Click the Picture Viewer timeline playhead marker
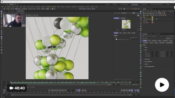The width and height of the screenshot is (175, 98). [11, 82]
